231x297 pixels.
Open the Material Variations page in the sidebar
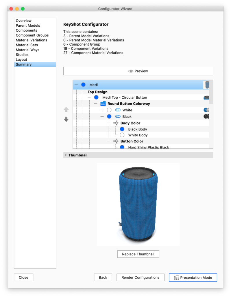coord(31,40)
